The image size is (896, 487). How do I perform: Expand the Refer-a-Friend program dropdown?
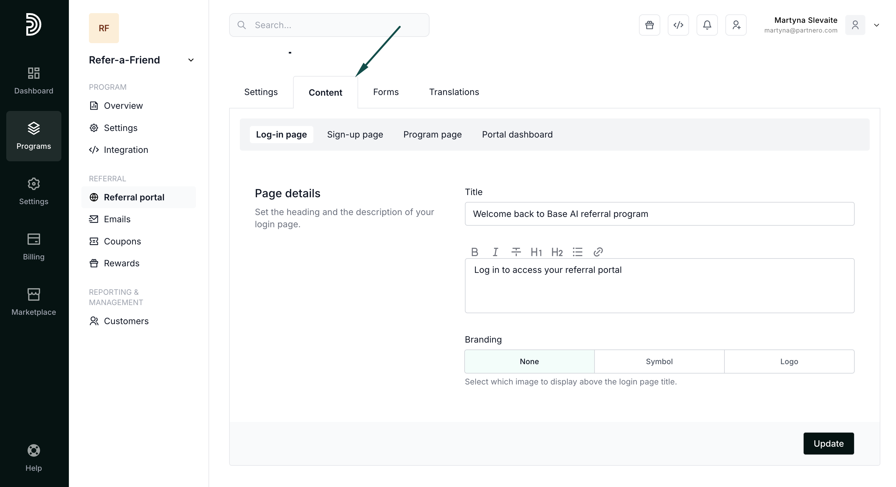[191, 60]
